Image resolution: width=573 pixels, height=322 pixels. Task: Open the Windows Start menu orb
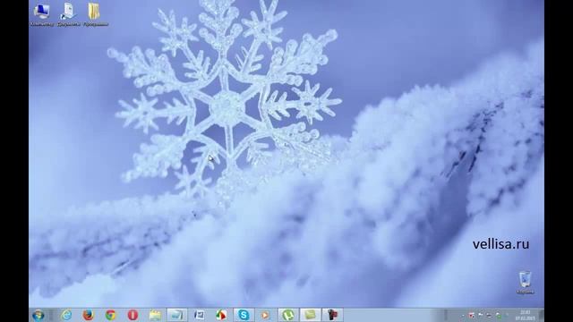[x=38, y=315]
